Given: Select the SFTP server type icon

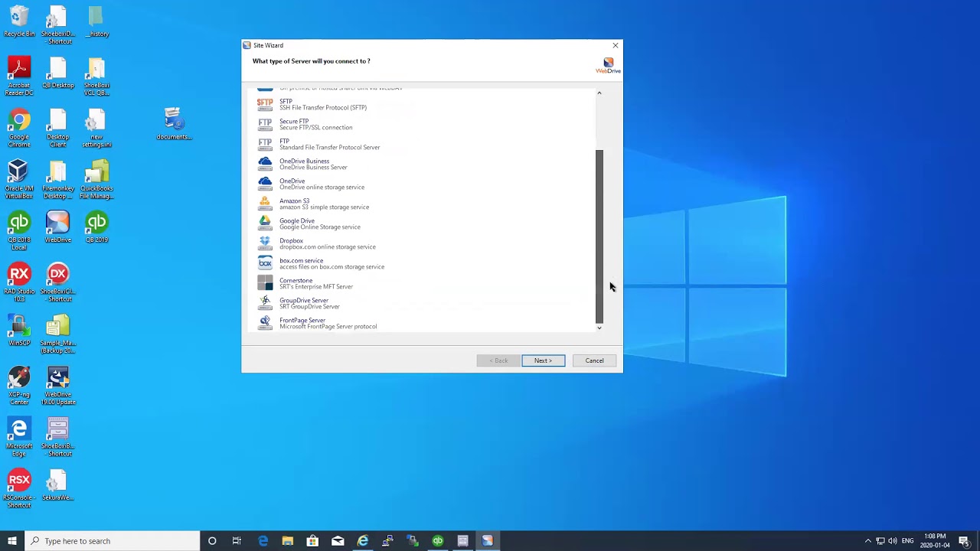Looking at the screenshot, I should (x=265, y=104).
